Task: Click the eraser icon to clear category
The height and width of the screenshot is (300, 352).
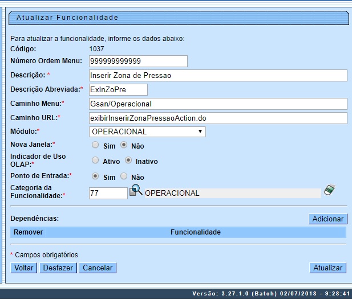Action: (329, 191)
